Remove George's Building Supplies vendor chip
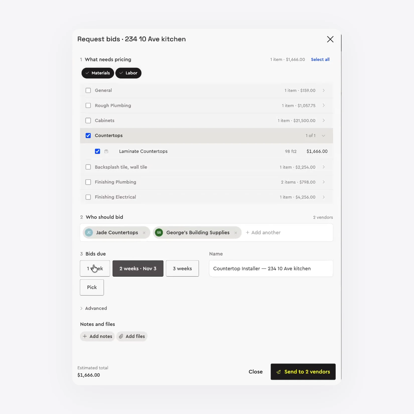Screen dimensions: 414x414 [x=236, y=233]
